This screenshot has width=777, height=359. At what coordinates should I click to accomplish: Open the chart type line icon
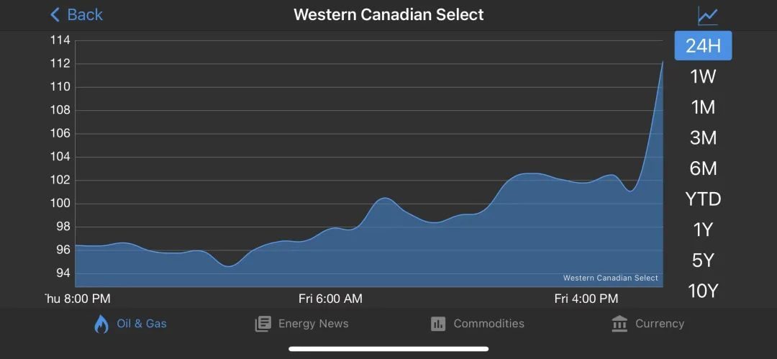[708, 16]
